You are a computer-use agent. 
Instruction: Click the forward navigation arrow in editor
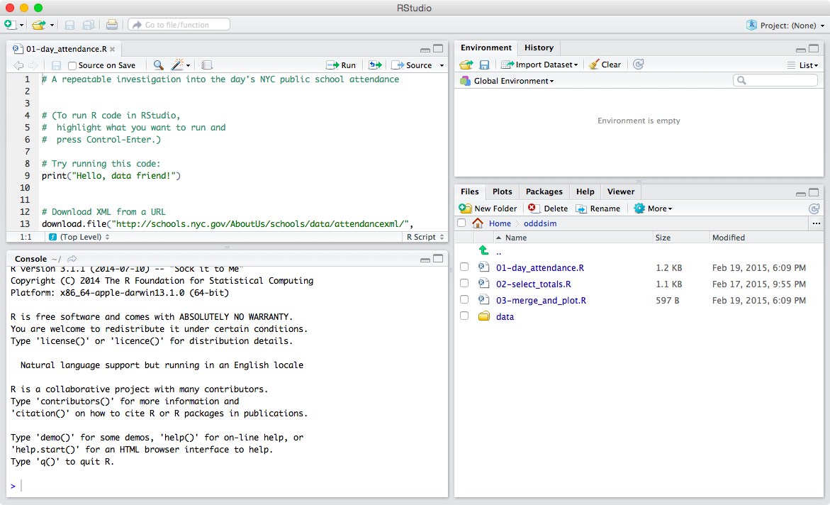point(33,65)
